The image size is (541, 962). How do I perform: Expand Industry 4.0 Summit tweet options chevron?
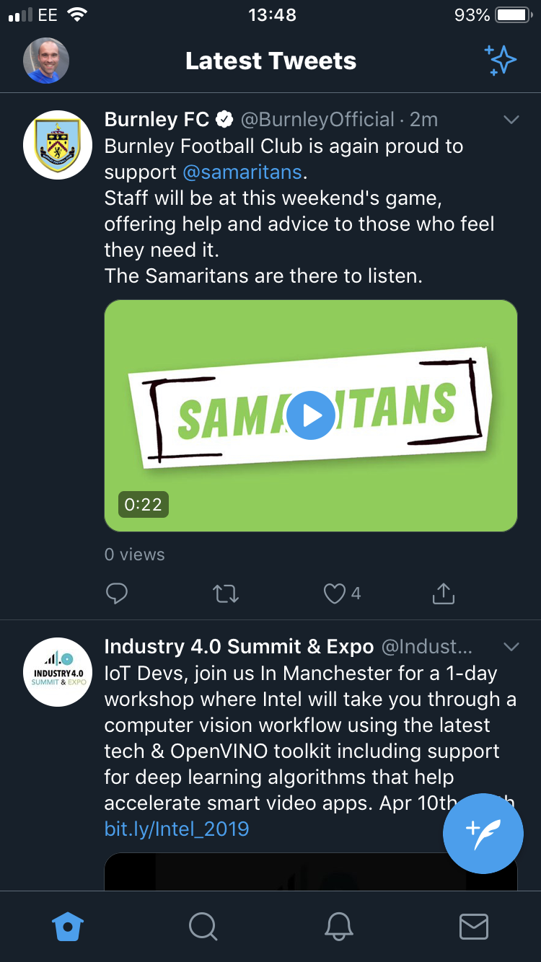[511, 647]
